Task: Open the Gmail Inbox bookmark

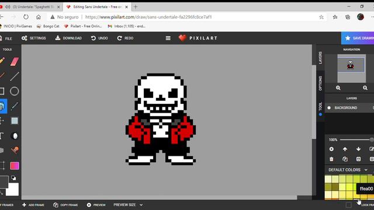Action: click(x=127, y=26)
